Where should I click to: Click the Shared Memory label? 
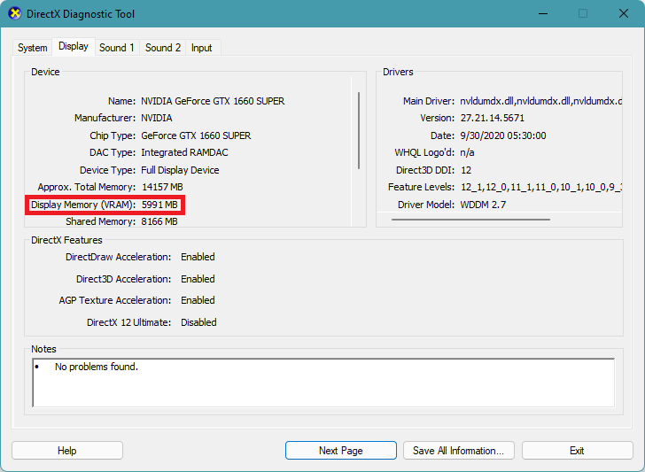click(100, 221)
